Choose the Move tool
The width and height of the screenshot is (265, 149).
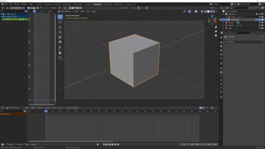[x=60, y=27]
